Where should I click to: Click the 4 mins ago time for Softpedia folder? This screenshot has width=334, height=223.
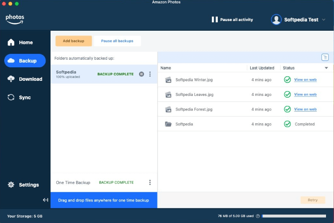[x=262, y=124]
